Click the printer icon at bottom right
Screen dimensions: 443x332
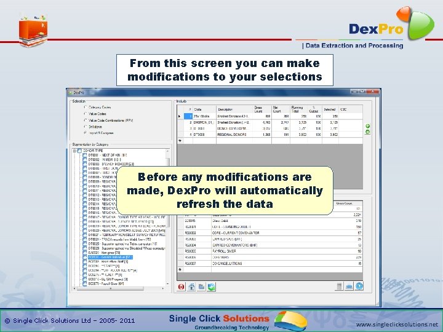pyautogui.click(x=349, y=287)
